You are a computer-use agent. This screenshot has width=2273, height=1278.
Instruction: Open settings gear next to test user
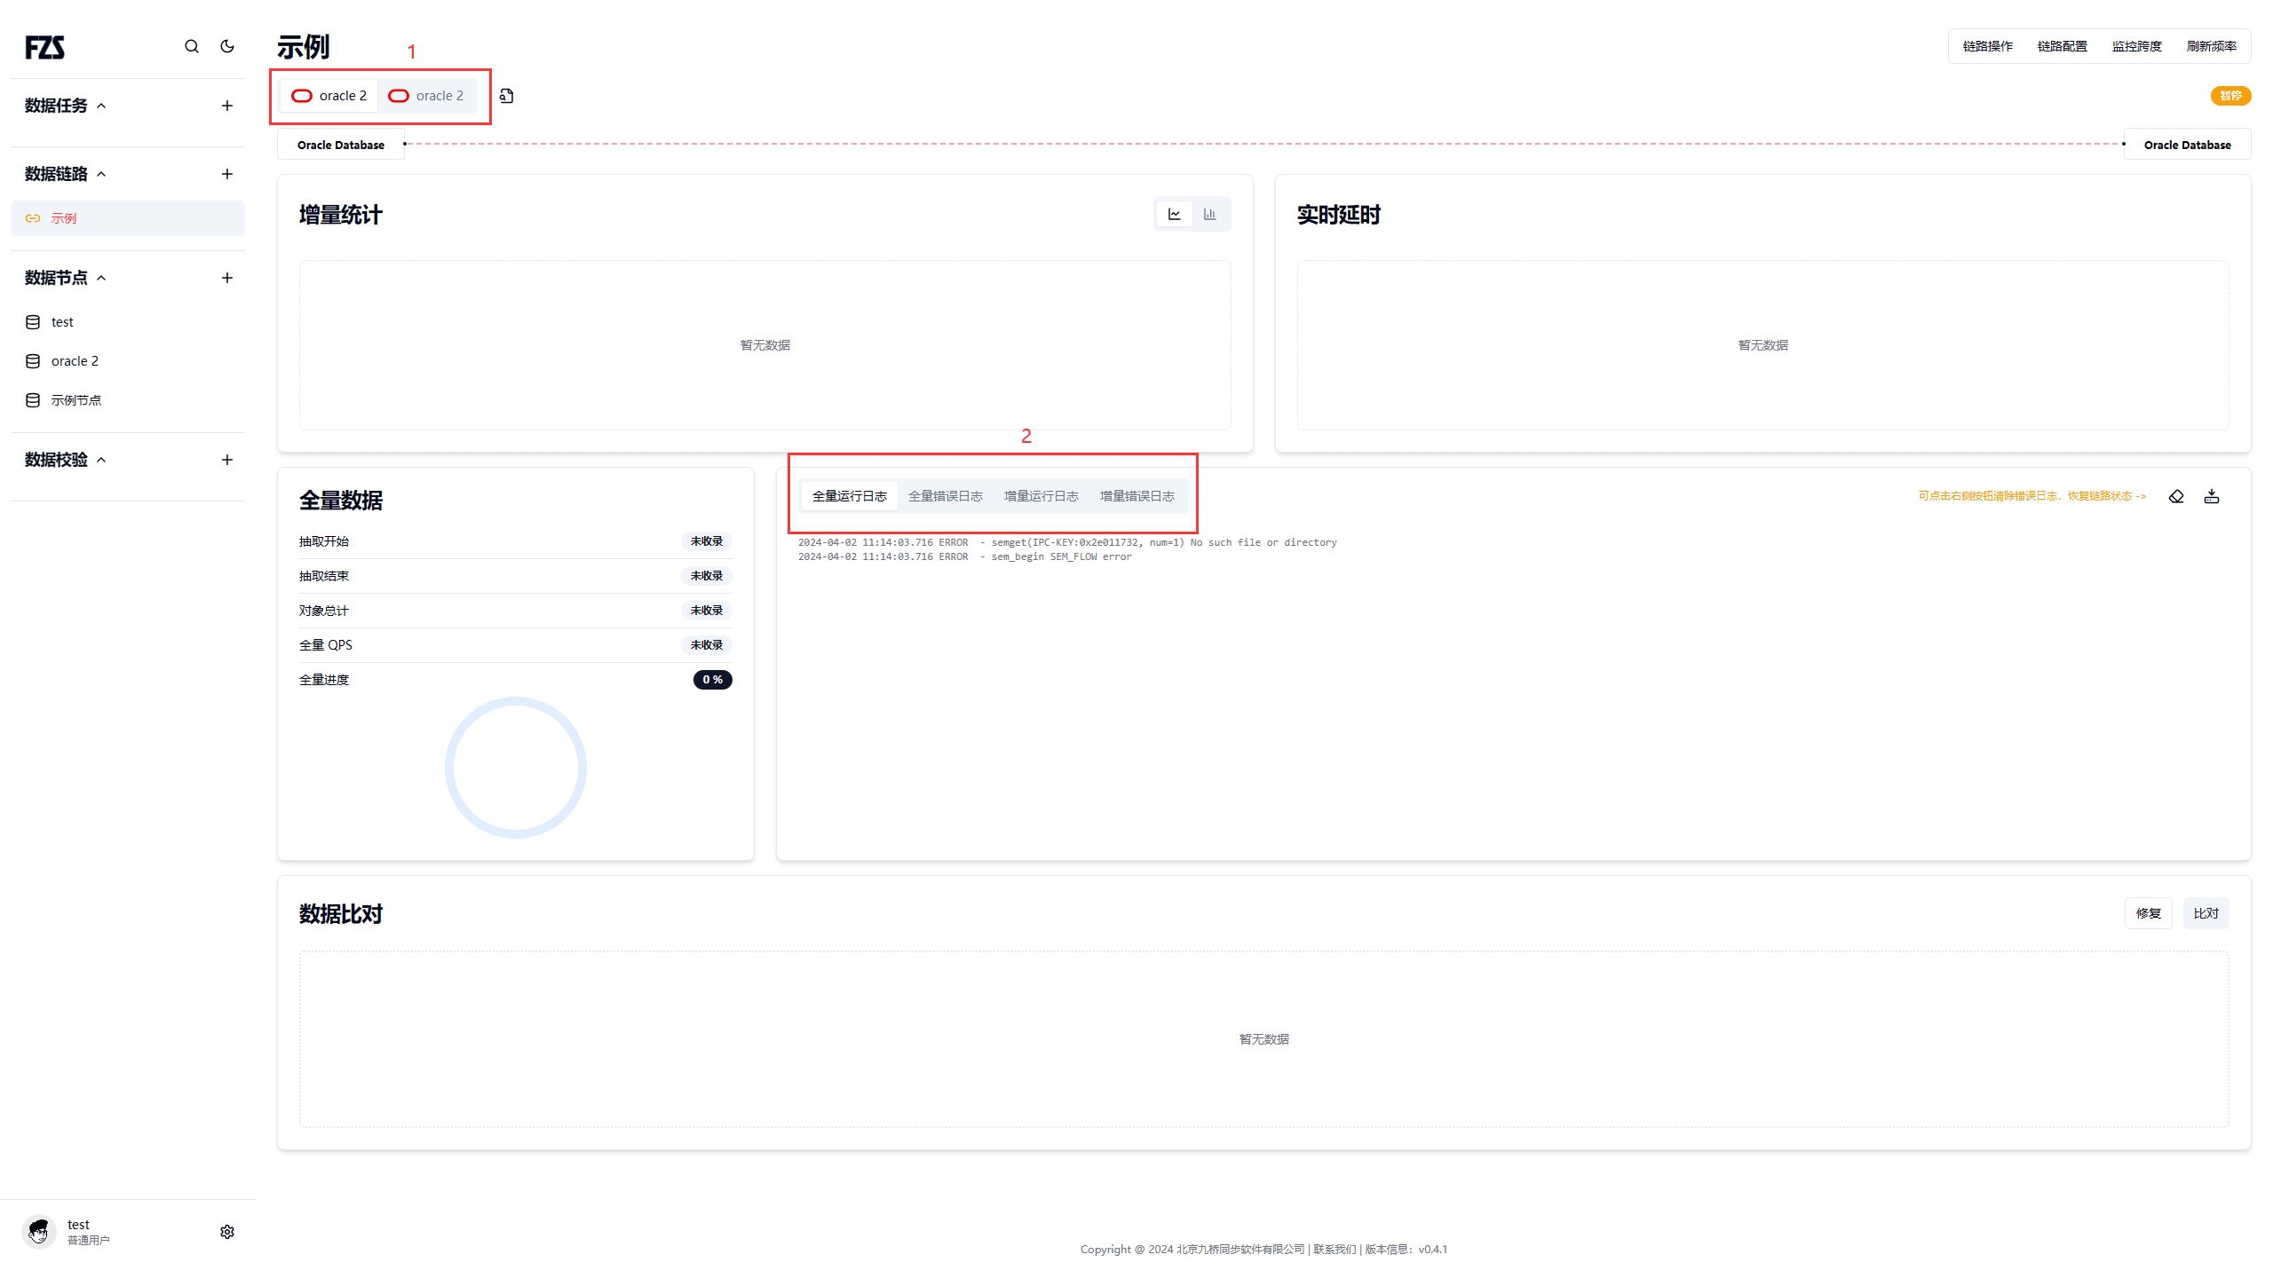(x=227, y=1232)
